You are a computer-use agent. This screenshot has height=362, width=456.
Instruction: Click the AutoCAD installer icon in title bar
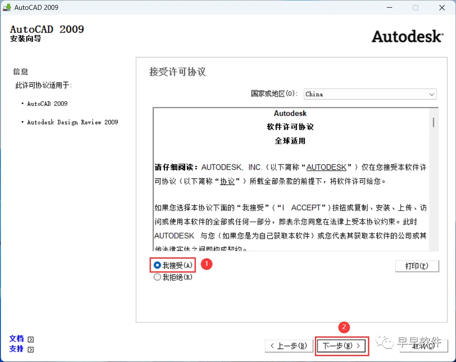[x=7, y=7]
